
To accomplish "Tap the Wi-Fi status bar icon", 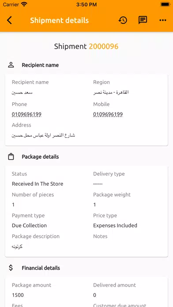I will point(24,4).
